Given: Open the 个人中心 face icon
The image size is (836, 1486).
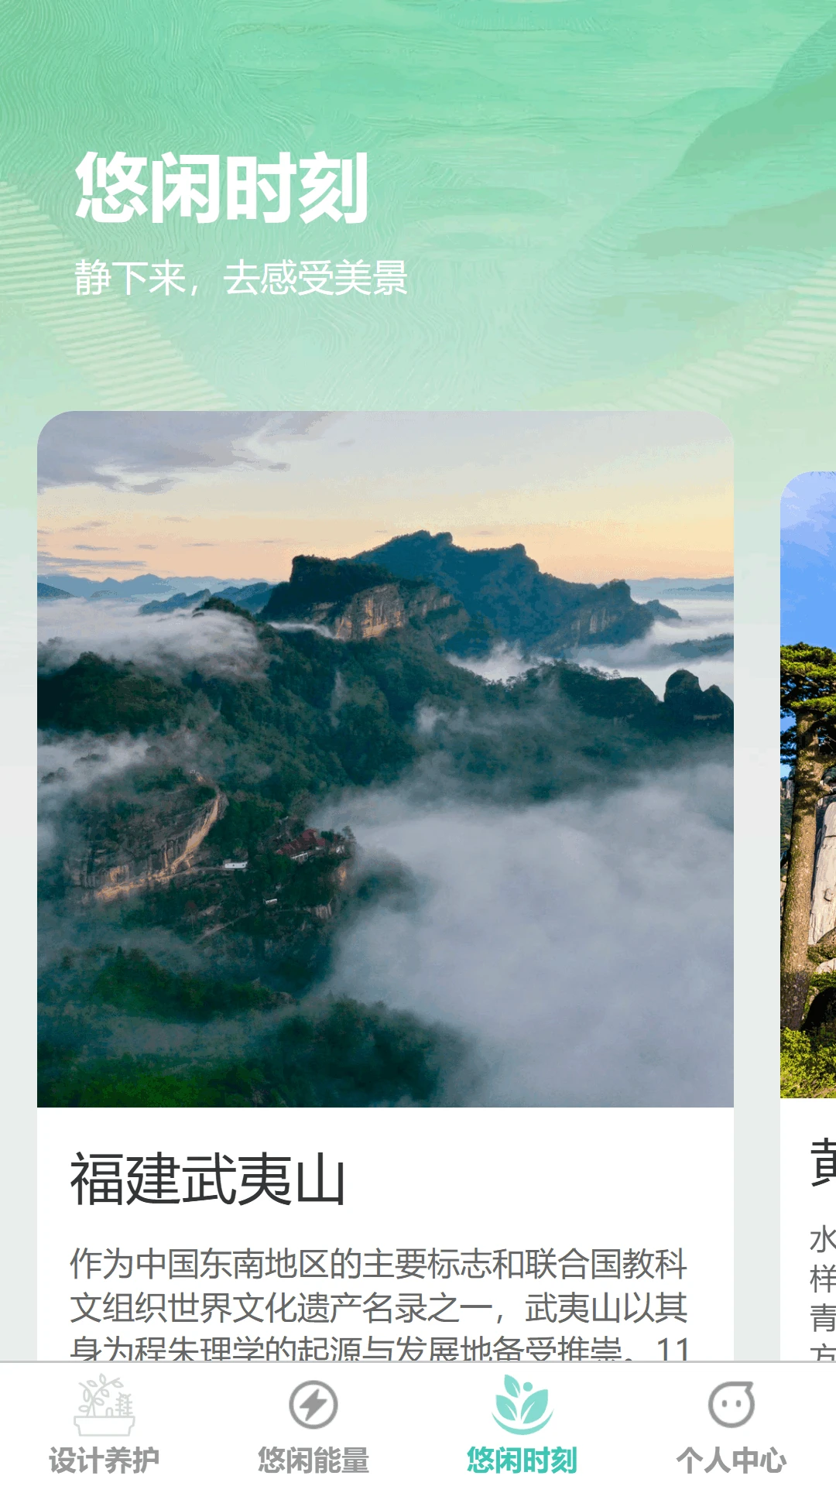Looking at the screenshot, I should (731, 1404).
